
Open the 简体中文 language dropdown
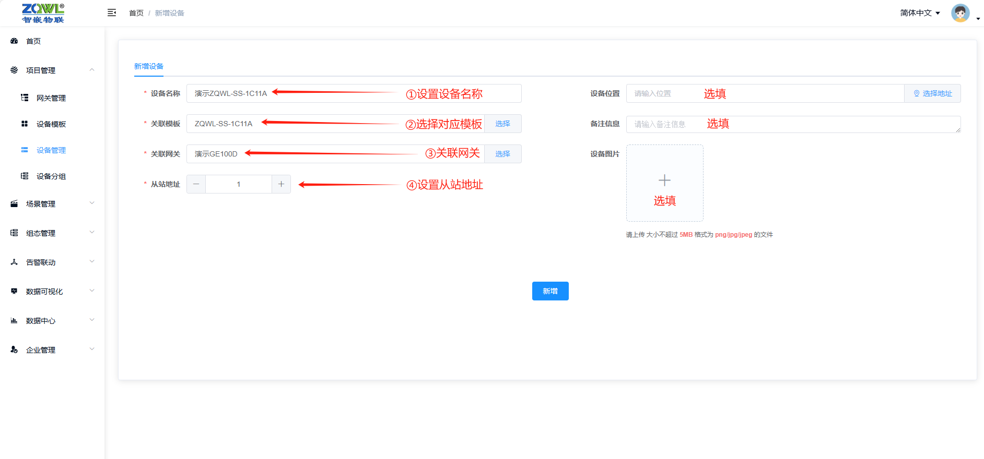click(x=920, y=13)
